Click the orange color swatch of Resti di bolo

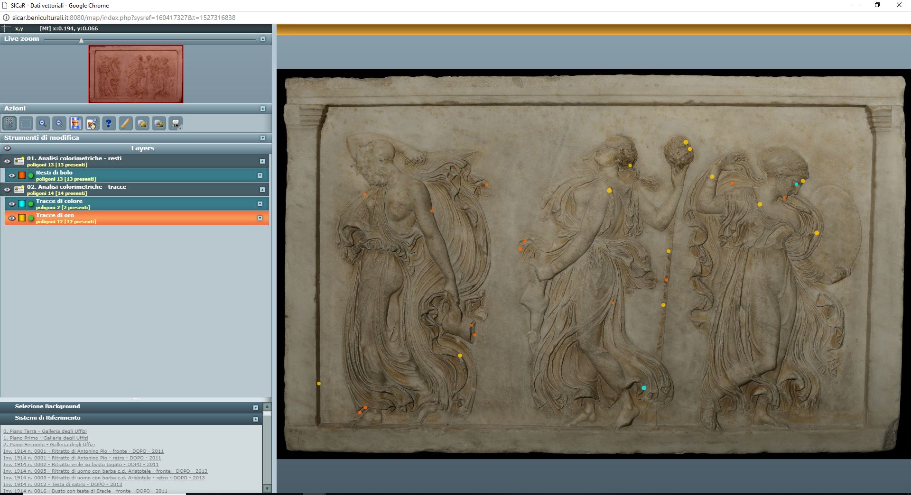tap(21, 175)
